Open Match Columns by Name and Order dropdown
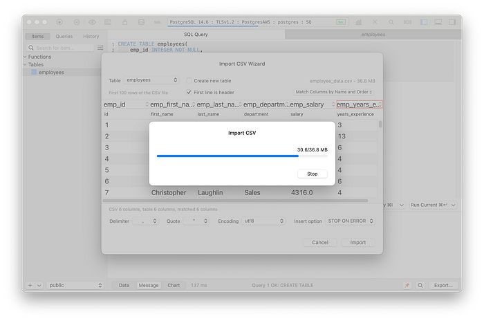This screenshot has width=484, height=321. [x=334, y=92]
